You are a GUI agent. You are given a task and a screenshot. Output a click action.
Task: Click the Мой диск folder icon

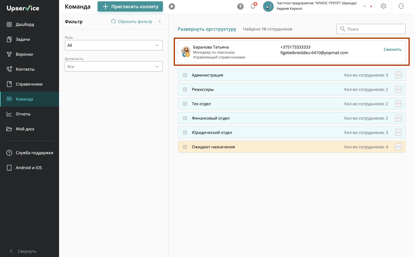[9, 129]
